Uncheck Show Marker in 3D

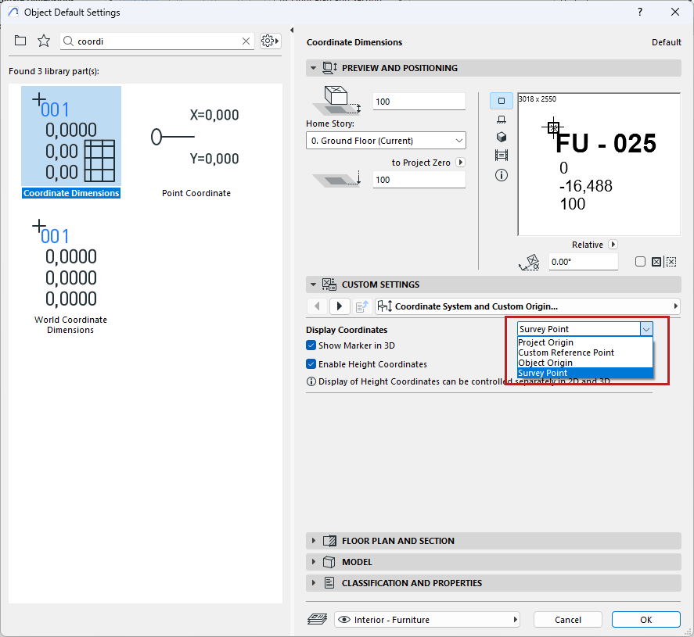(x=311, y=345)
